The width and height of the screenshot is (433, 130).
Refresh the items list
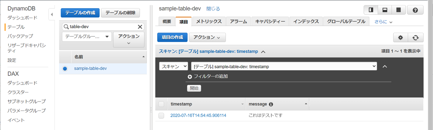416,37
